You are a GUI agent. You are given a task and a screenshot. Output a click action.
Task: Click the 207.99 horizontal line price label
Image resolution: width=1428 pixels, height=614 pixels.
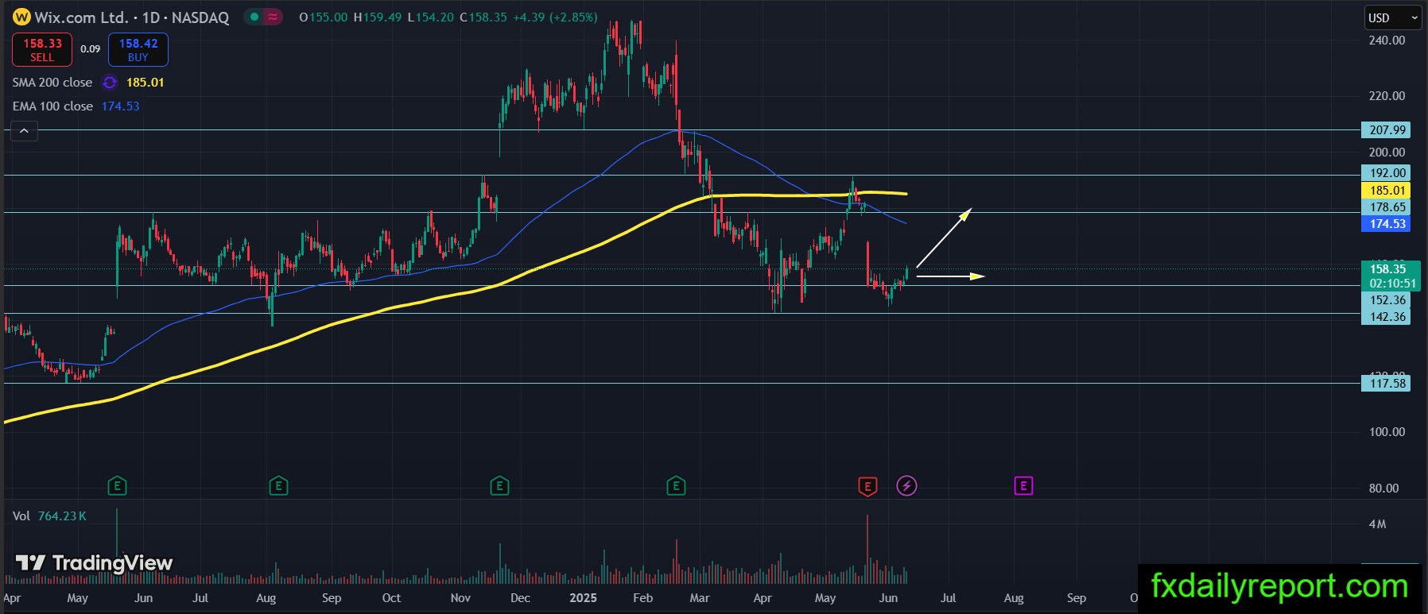1387,130
